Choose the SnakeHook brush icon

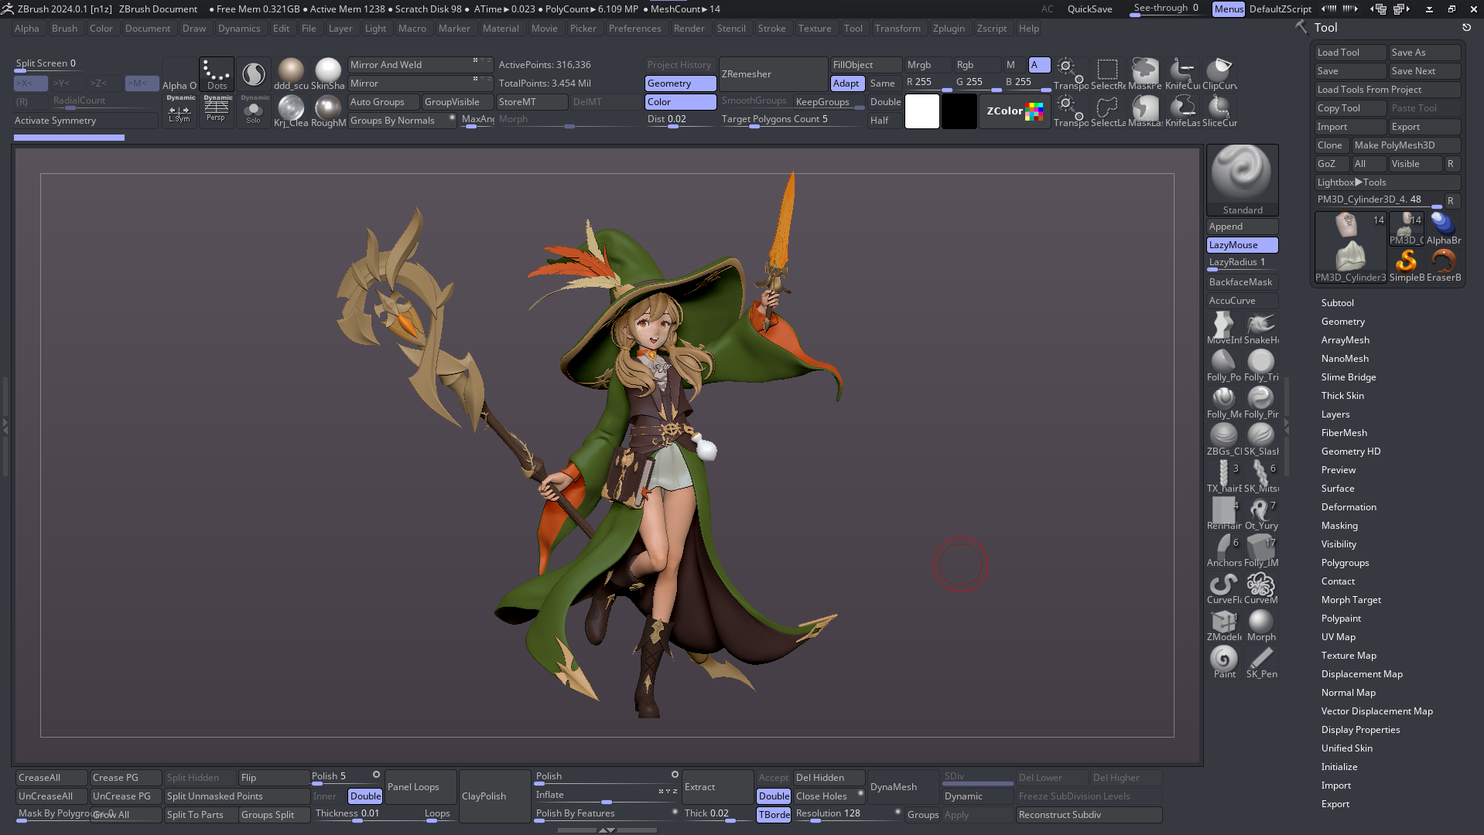1260,325
